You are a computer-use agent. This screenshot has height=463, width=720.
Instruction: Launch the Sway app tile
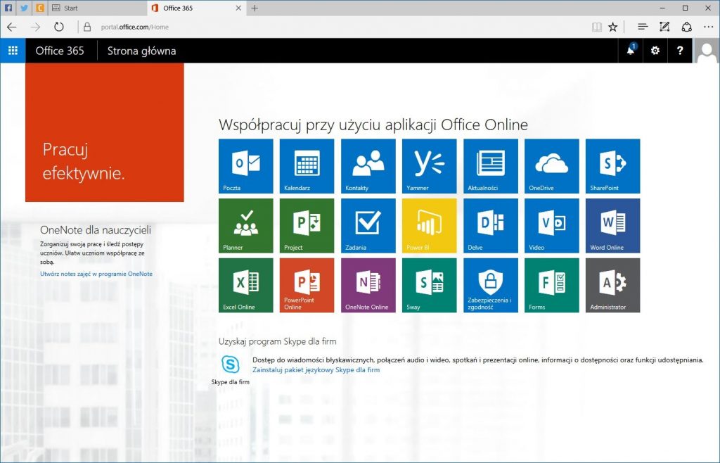[429, 285]
